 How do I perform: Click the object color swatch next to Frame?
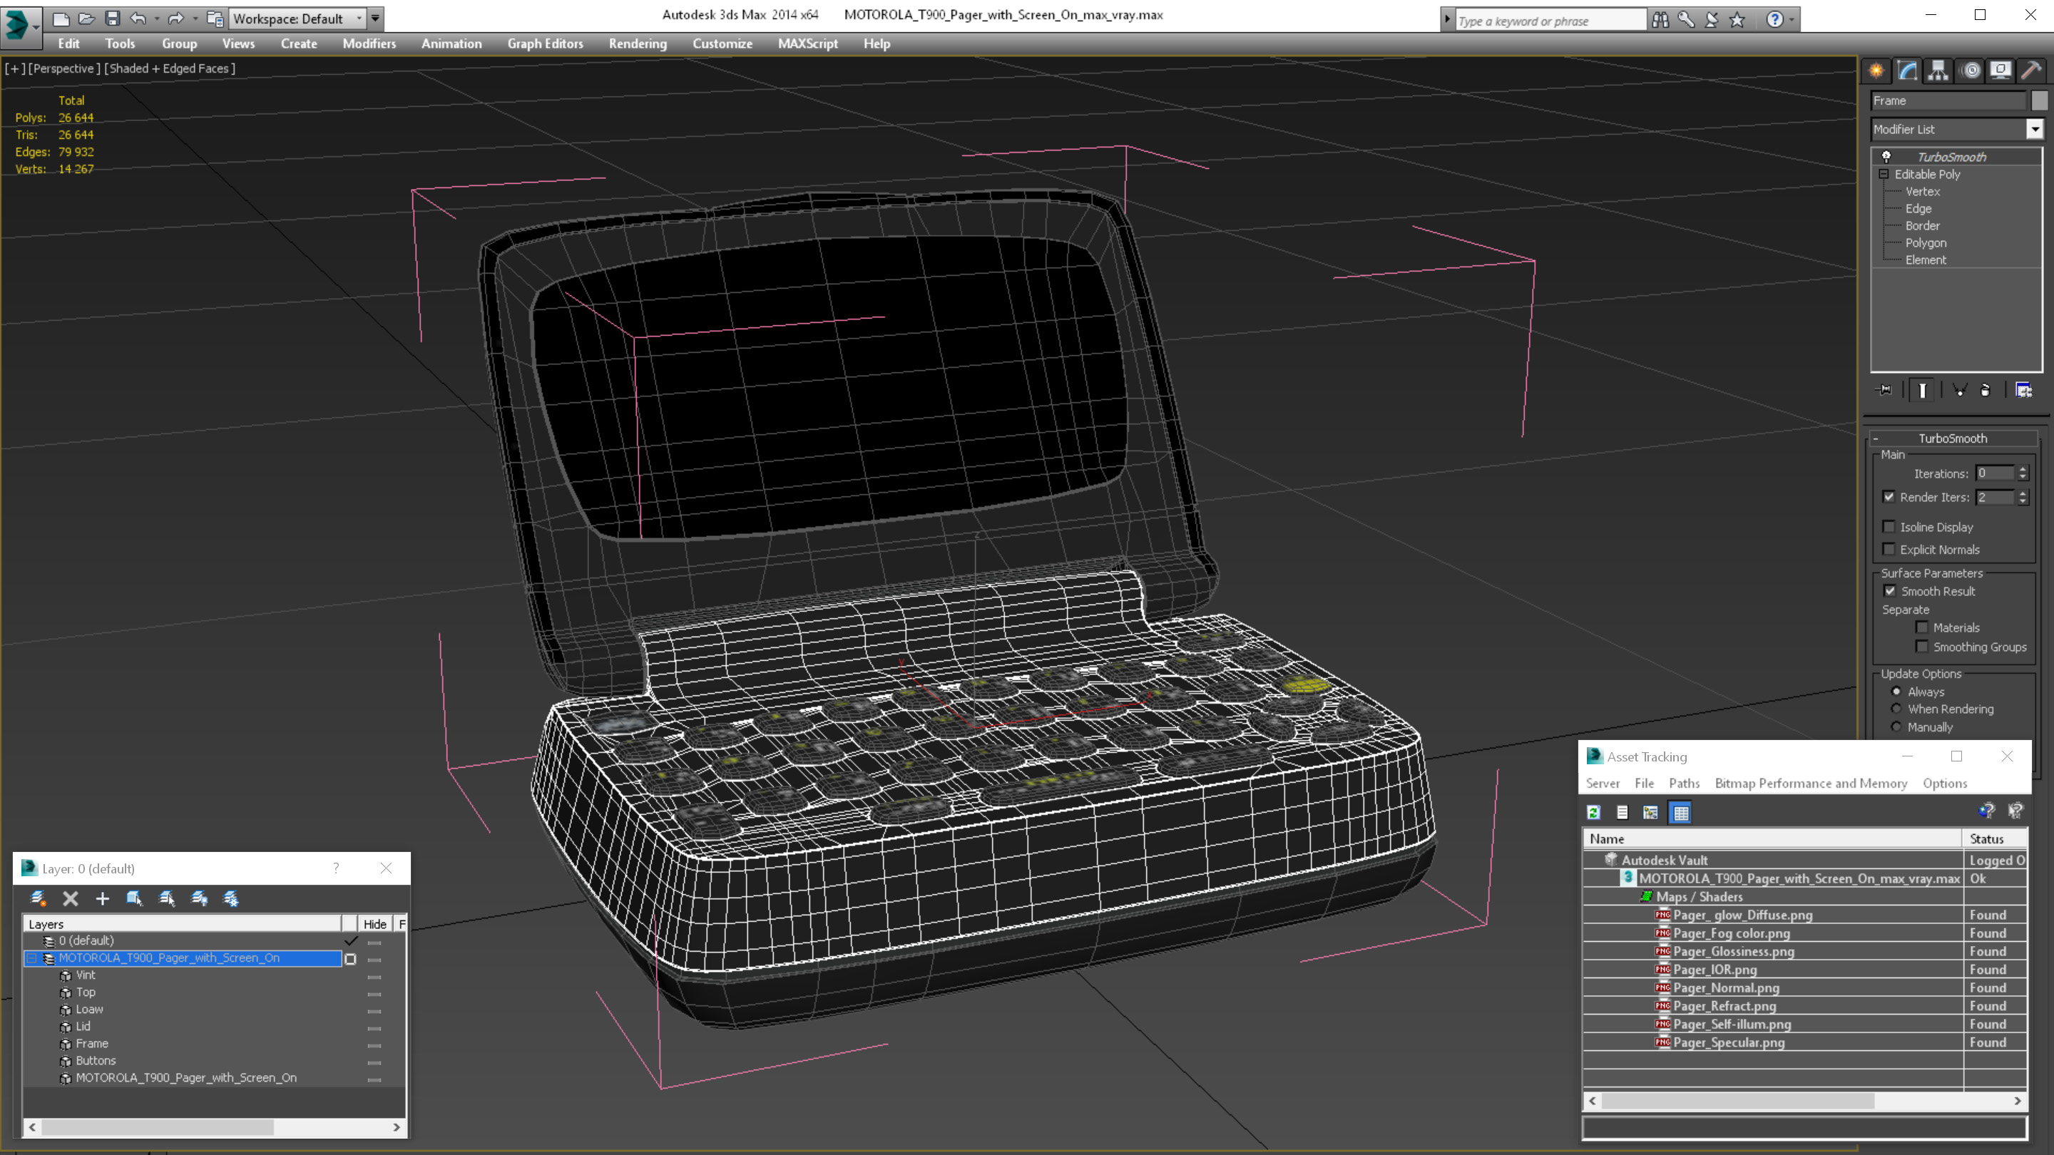click(x=2039, y=101)
